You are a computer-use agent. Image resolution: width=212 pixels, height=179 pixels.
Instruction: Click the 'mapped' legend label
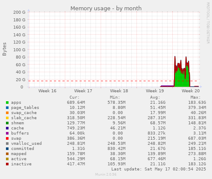click(19, 154)
